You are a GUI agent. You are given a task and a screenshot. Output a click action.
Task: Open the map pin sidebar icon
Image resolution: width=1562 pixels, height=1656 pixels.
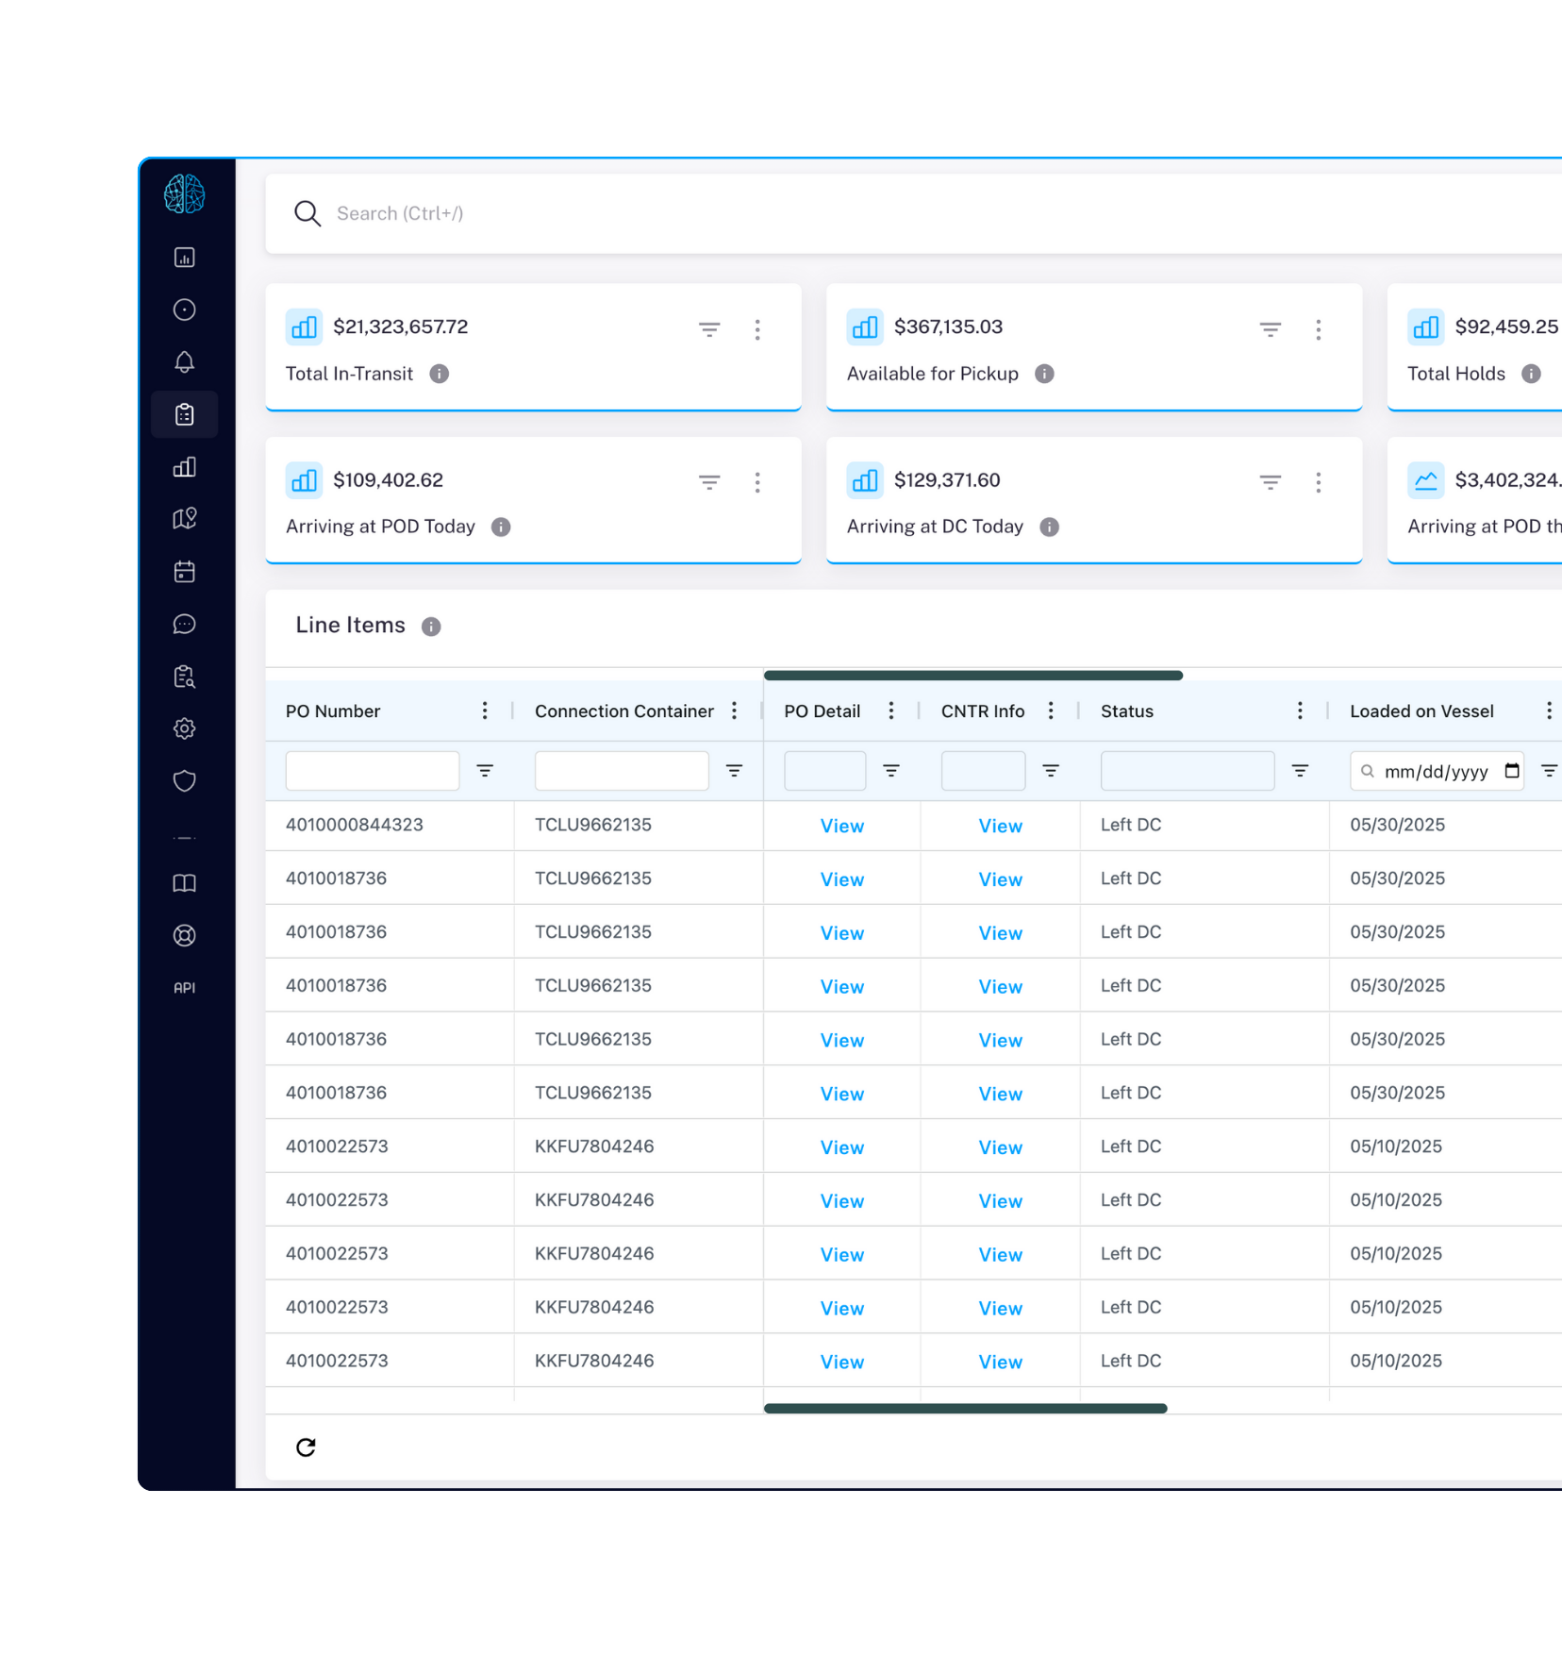click(185, 519)
